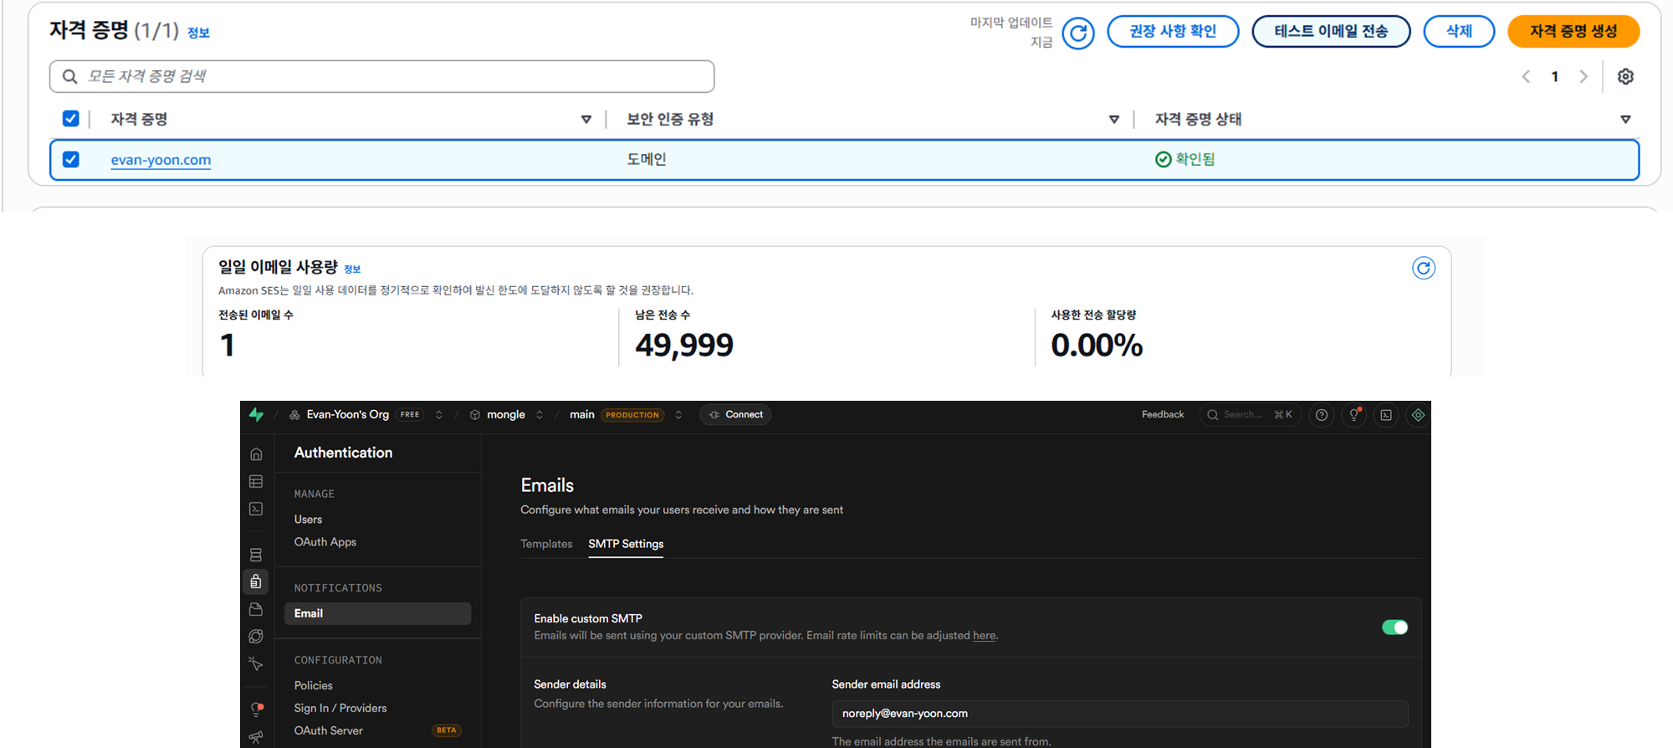Click the 도메인 identity type cell
Image resolution: width=1673 pixels, height=748 pixels.
click(x=647, y=159)
